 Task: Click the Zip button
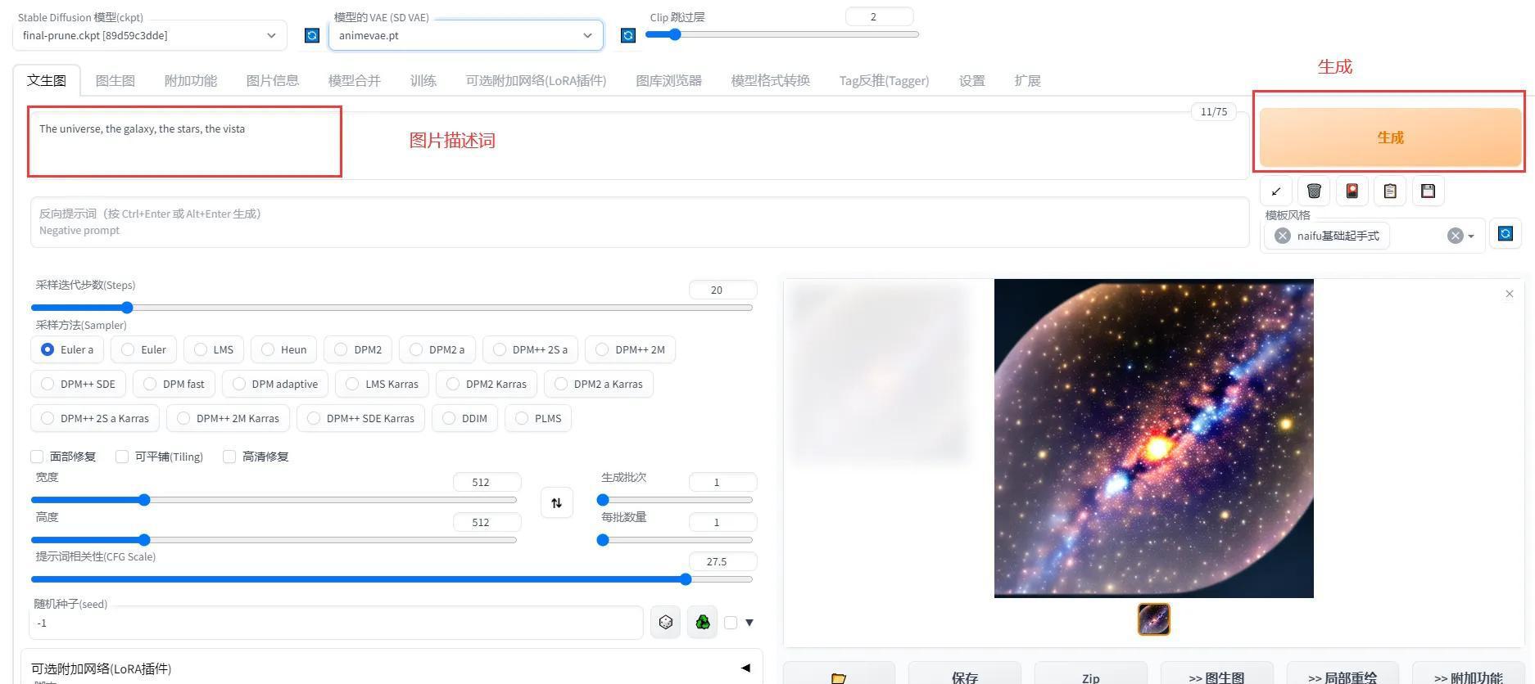point(1090,675)
